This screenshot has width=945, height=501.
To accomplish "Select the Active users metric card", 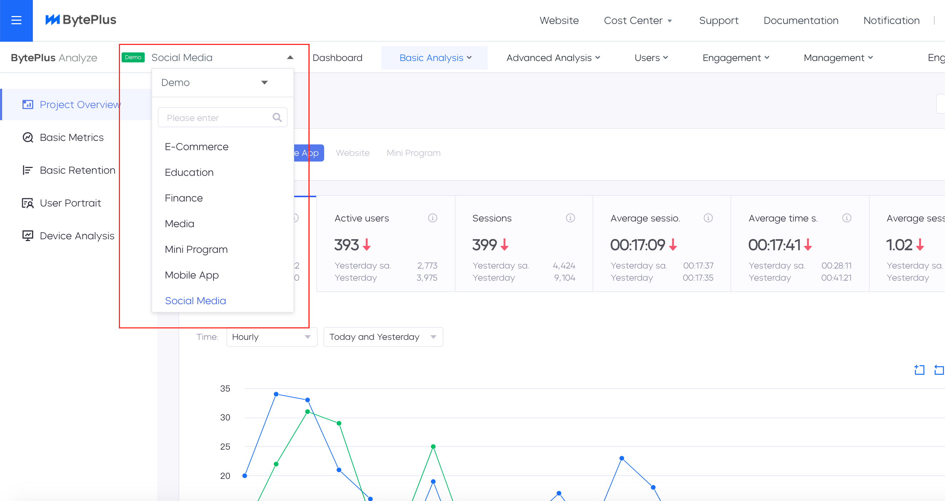I will pyautogui.click(x=386, y=244).
